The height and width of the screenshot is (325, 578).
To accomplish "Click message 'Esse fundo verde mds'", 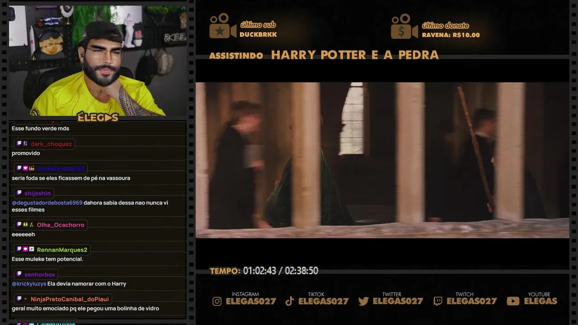I will 40,129.
